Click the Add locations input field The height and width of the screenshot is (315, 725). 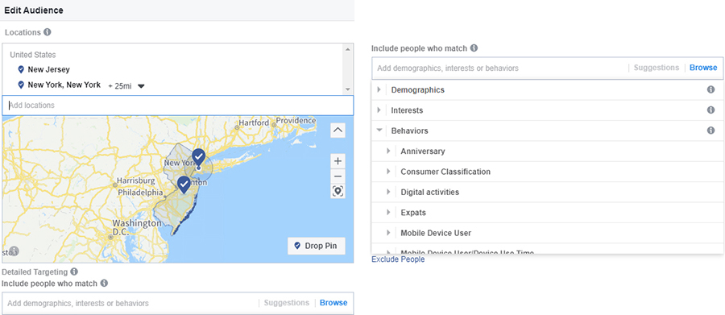[177, 106]
